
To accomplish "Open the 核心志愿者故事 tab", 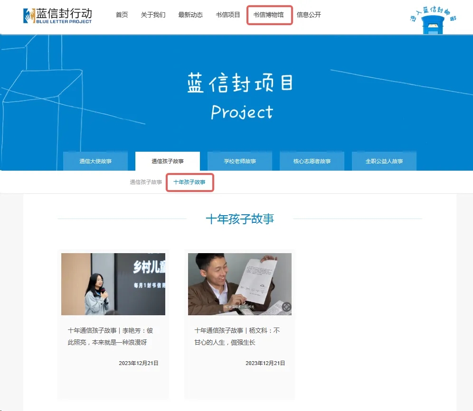I will click(312, 161).
